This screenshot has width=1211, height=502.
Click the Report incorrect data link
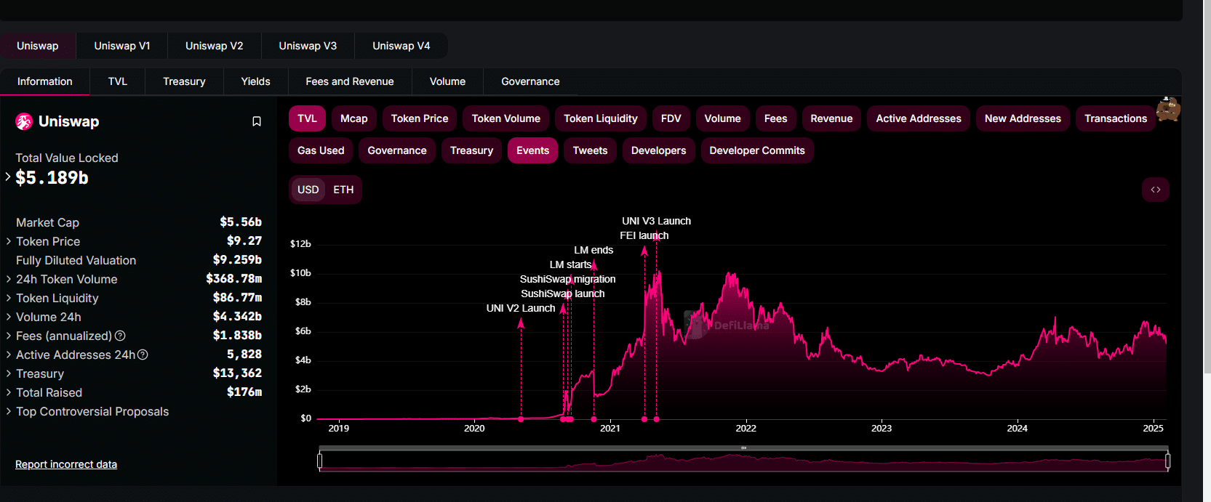[66, 464]
